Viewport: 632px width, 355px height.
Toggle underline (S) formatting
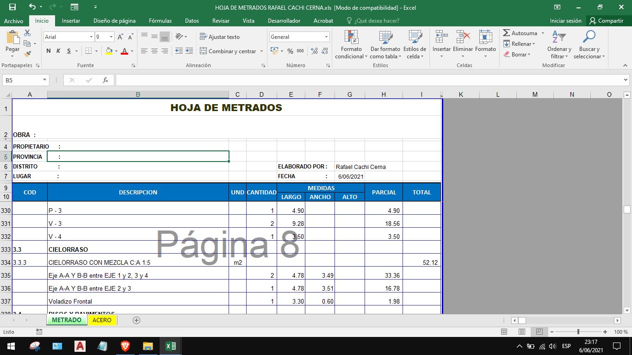coord(69,51)
